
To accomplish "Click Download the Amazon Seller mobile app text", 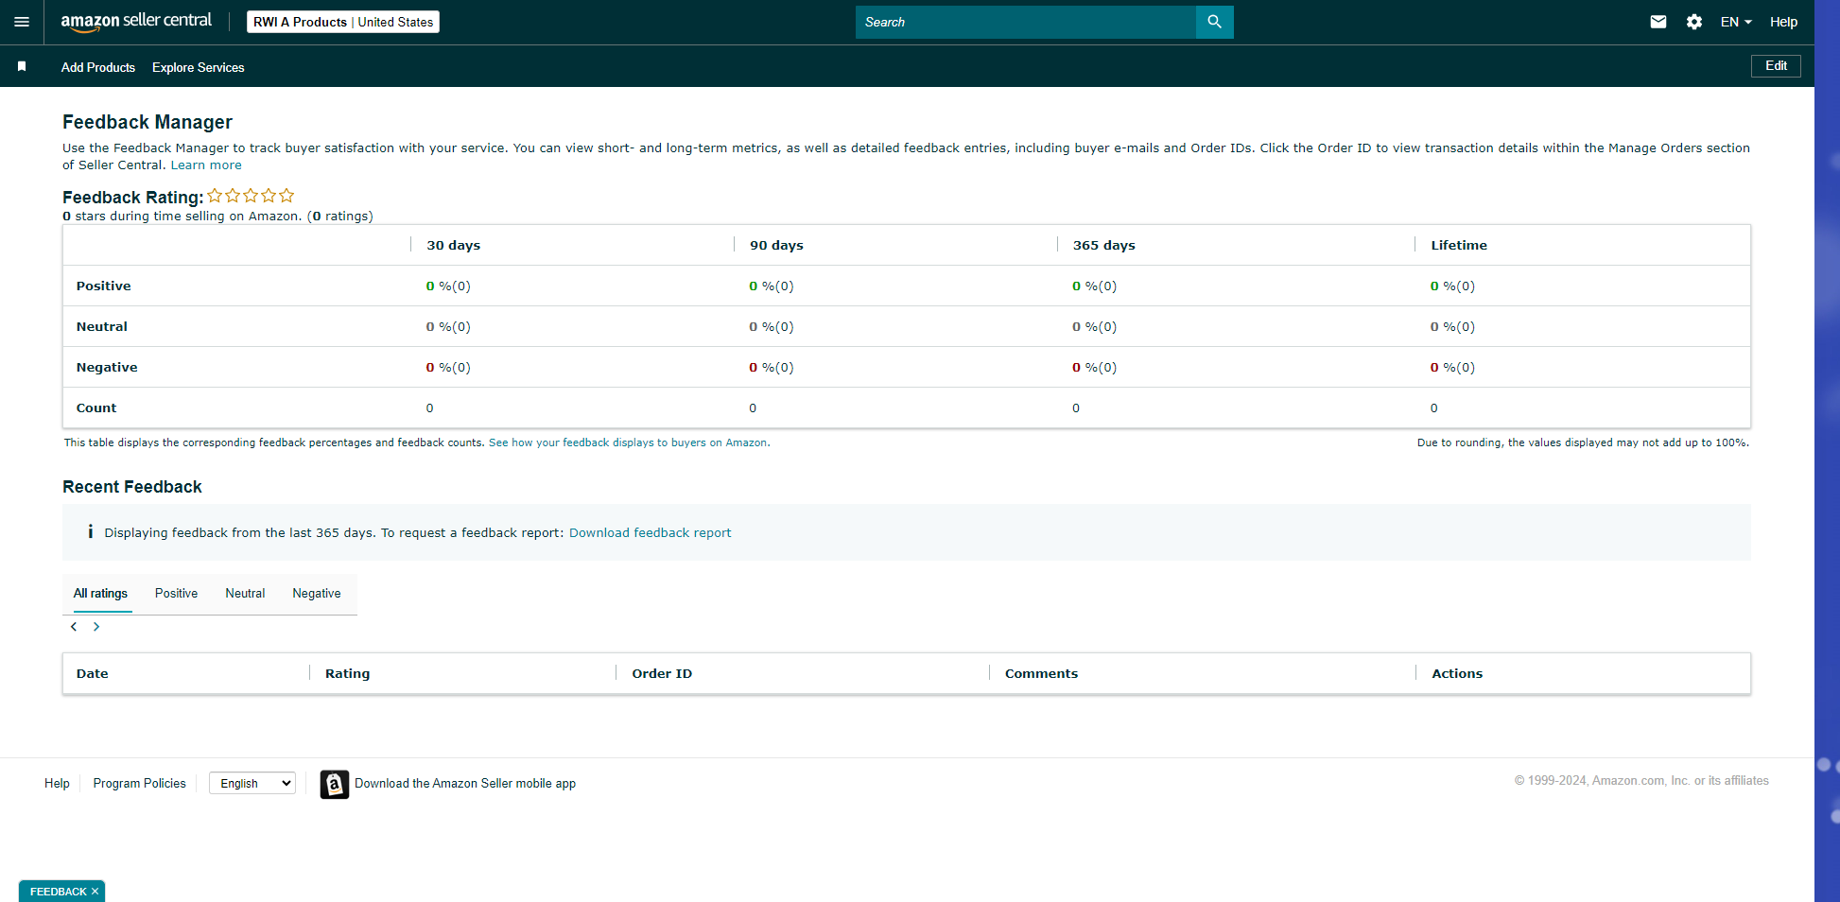I will coord(465,784).
